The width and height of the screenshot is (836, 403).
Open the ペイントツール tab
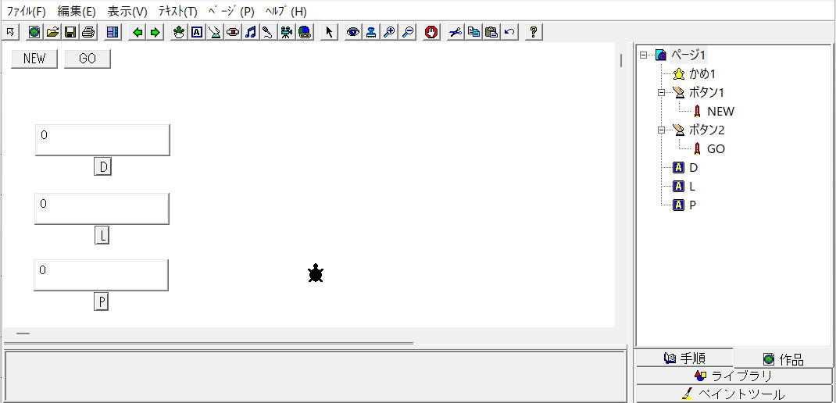tap(734, 394)
